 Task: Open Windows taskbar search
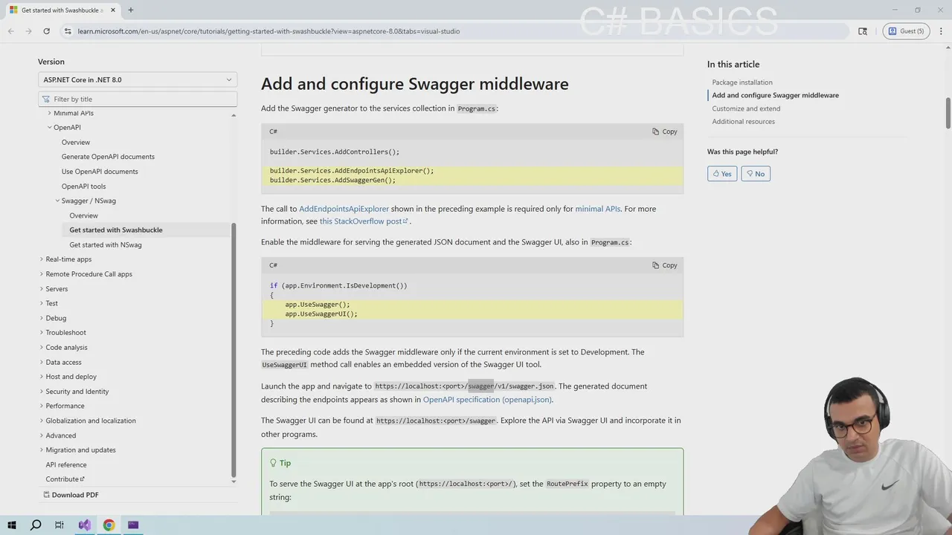click(x=36, y=525)
